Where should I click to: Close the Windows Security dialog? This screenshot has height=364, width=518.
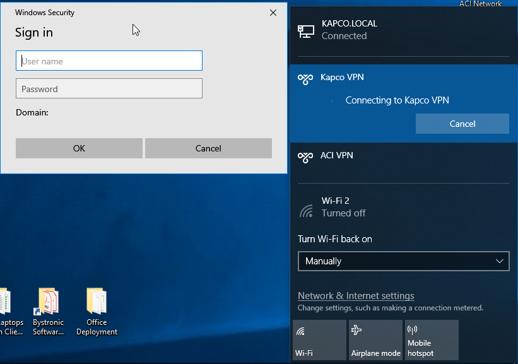pyautogui.click(x=273, y=13)
